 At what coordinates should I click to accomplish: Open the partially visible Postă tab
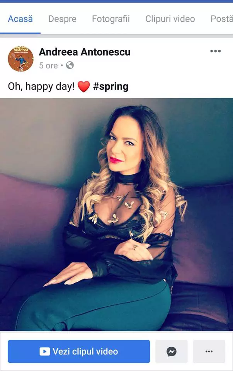click(222, 19)
